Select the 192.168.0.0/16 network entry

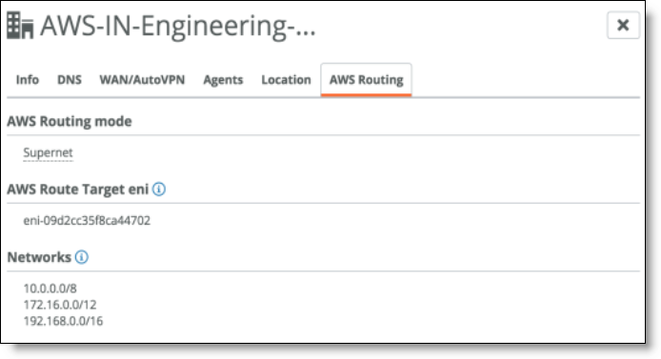pyautogui.click(x=63, y=321)
